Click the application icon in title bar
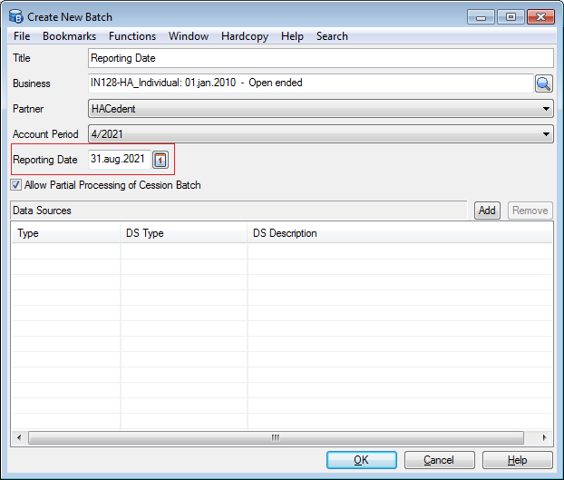Image resolution: width=564 pixels, height=480 pixels. 15,16
